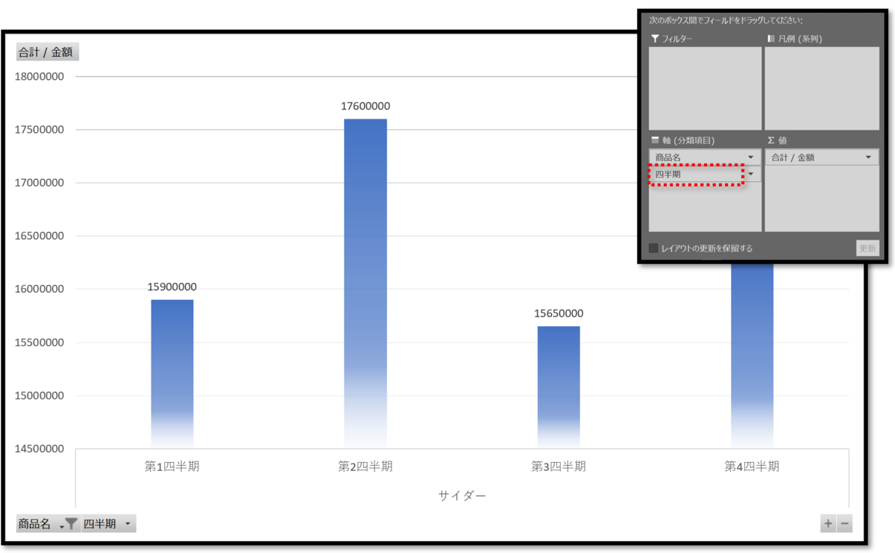895x553 pixels.
Task: Click the empty フィルター drop box
Action: [705, 88]
